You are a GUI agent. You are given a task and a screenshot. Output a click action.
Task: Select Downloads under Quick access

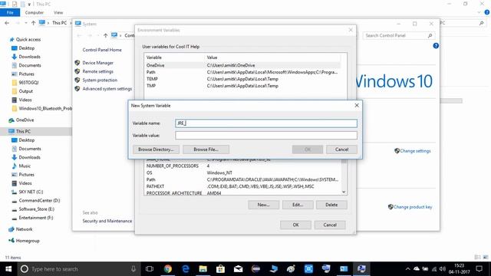(x=29, y=57)
